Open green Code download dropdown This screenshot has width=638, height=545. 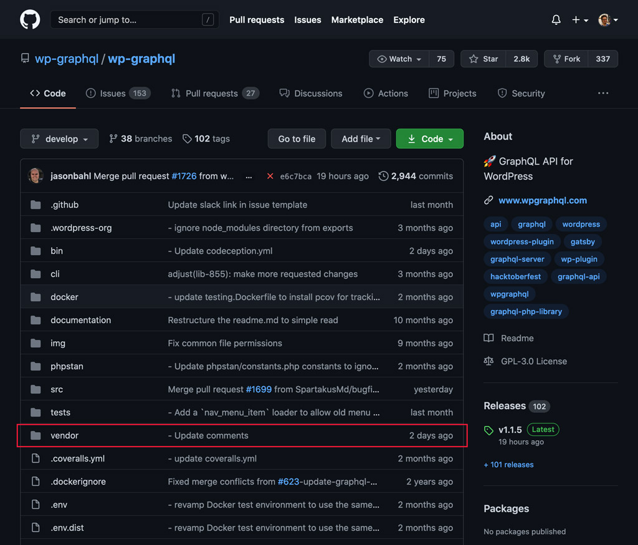click(430, 138)
